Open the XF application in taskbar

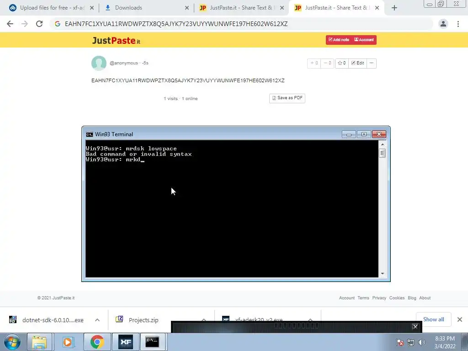126,342
